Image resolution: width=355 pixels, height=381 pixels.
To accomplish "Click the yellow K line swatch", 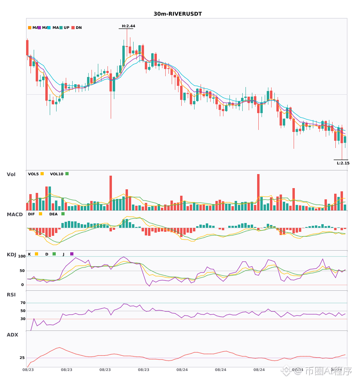I will click(x=37, y=254).
